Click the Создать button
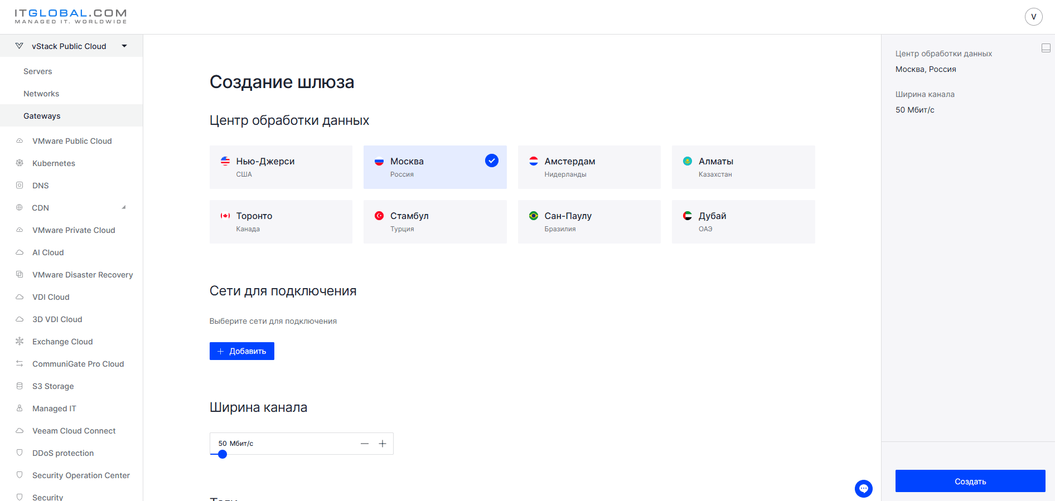 970,481
